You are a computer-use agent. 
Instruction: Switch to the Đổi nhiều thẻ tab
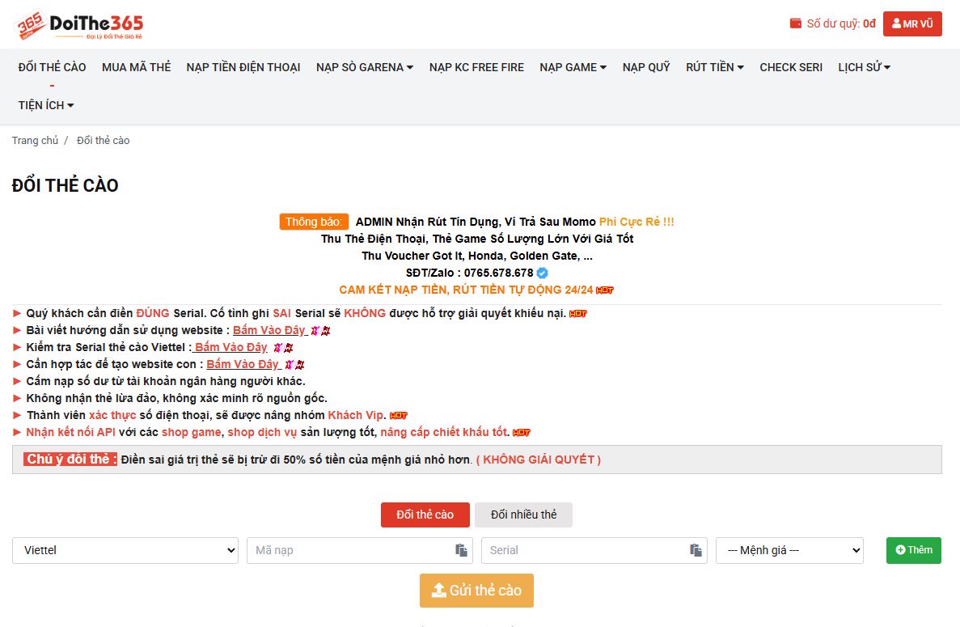click(523, 515)
